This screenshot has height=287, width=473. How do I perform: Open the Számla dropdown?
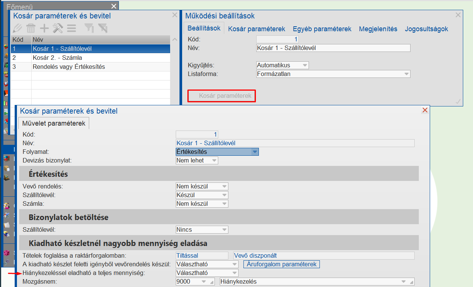click(202, 204)
